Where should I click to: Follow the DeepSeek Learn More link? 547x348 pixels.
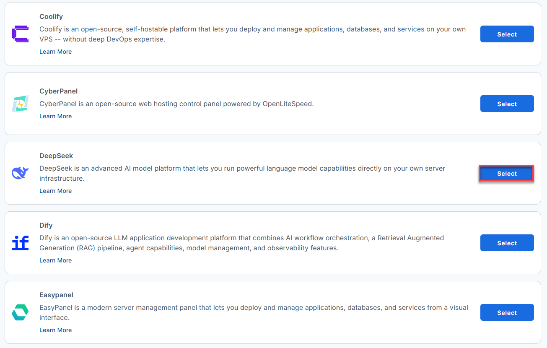tap(55, 191)
